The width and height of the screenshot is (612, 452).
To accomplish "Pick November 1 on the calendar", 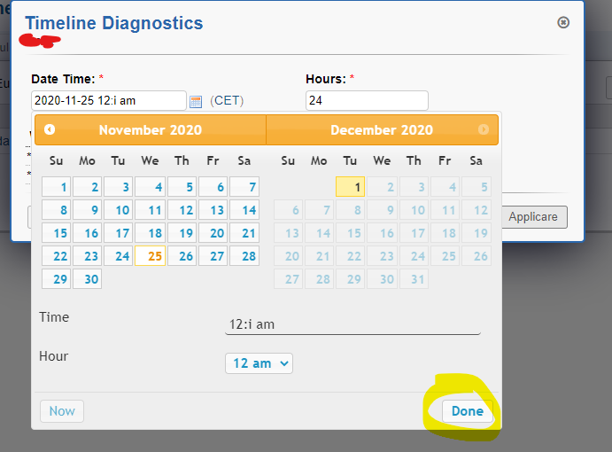I will (56, 187).
